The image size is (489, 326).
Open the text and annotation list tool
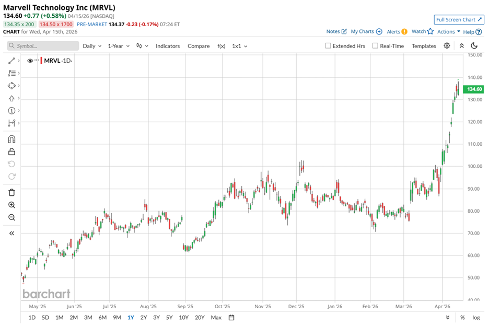point(11,73)
